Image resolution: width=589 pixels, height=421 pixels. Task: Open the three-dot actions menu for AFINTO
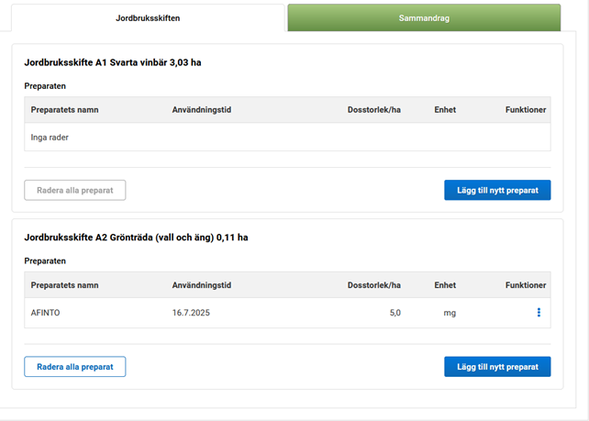(x=539, y=313)
